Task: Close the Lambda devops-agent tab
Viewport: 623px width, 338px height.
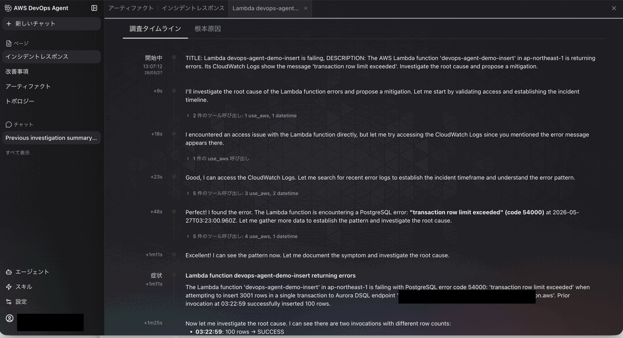Action: tap(306, 8)
